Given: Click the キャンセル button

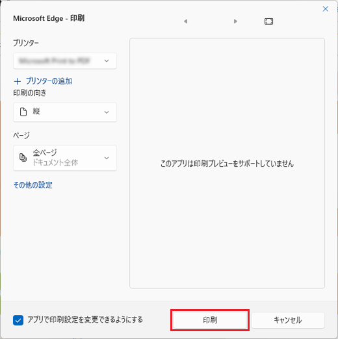Looking at the screenshot, I should [x=288, y=320].
